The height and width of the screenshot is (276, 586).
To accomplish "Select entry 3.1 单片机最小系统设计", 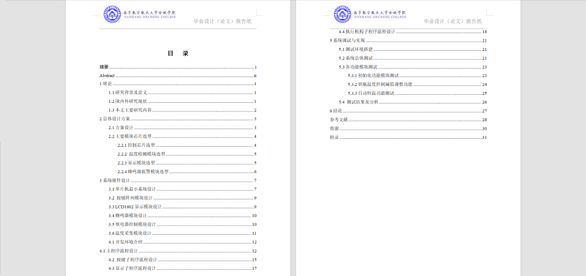I will point(183,189).
